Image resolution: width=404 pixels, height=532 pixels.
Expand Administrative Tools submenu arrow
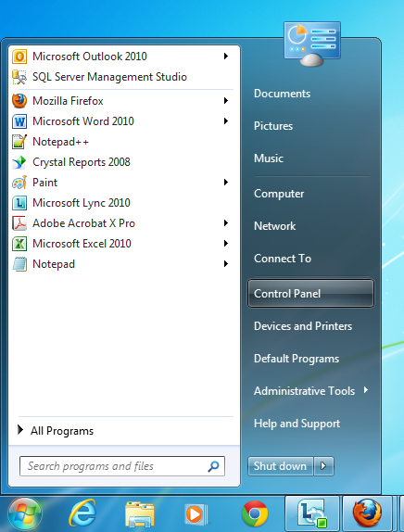pos(366,390)
